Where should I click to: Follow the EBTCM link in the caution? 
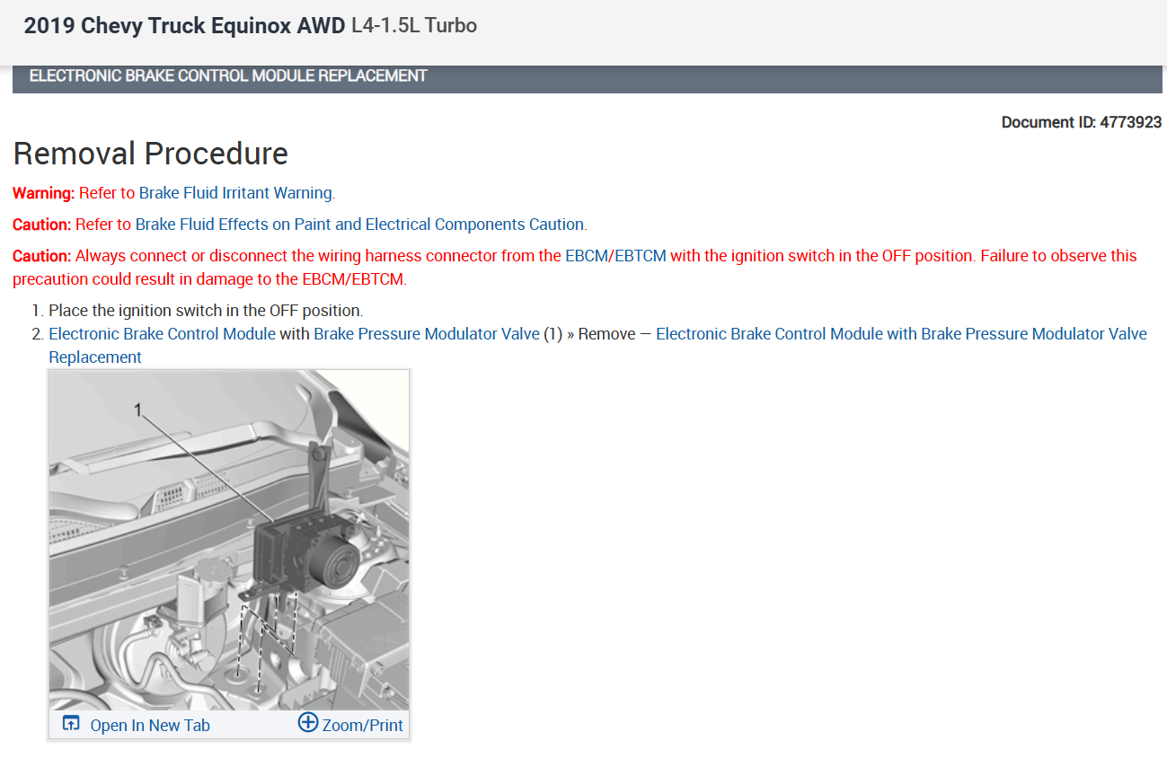(x=641, y=255)
